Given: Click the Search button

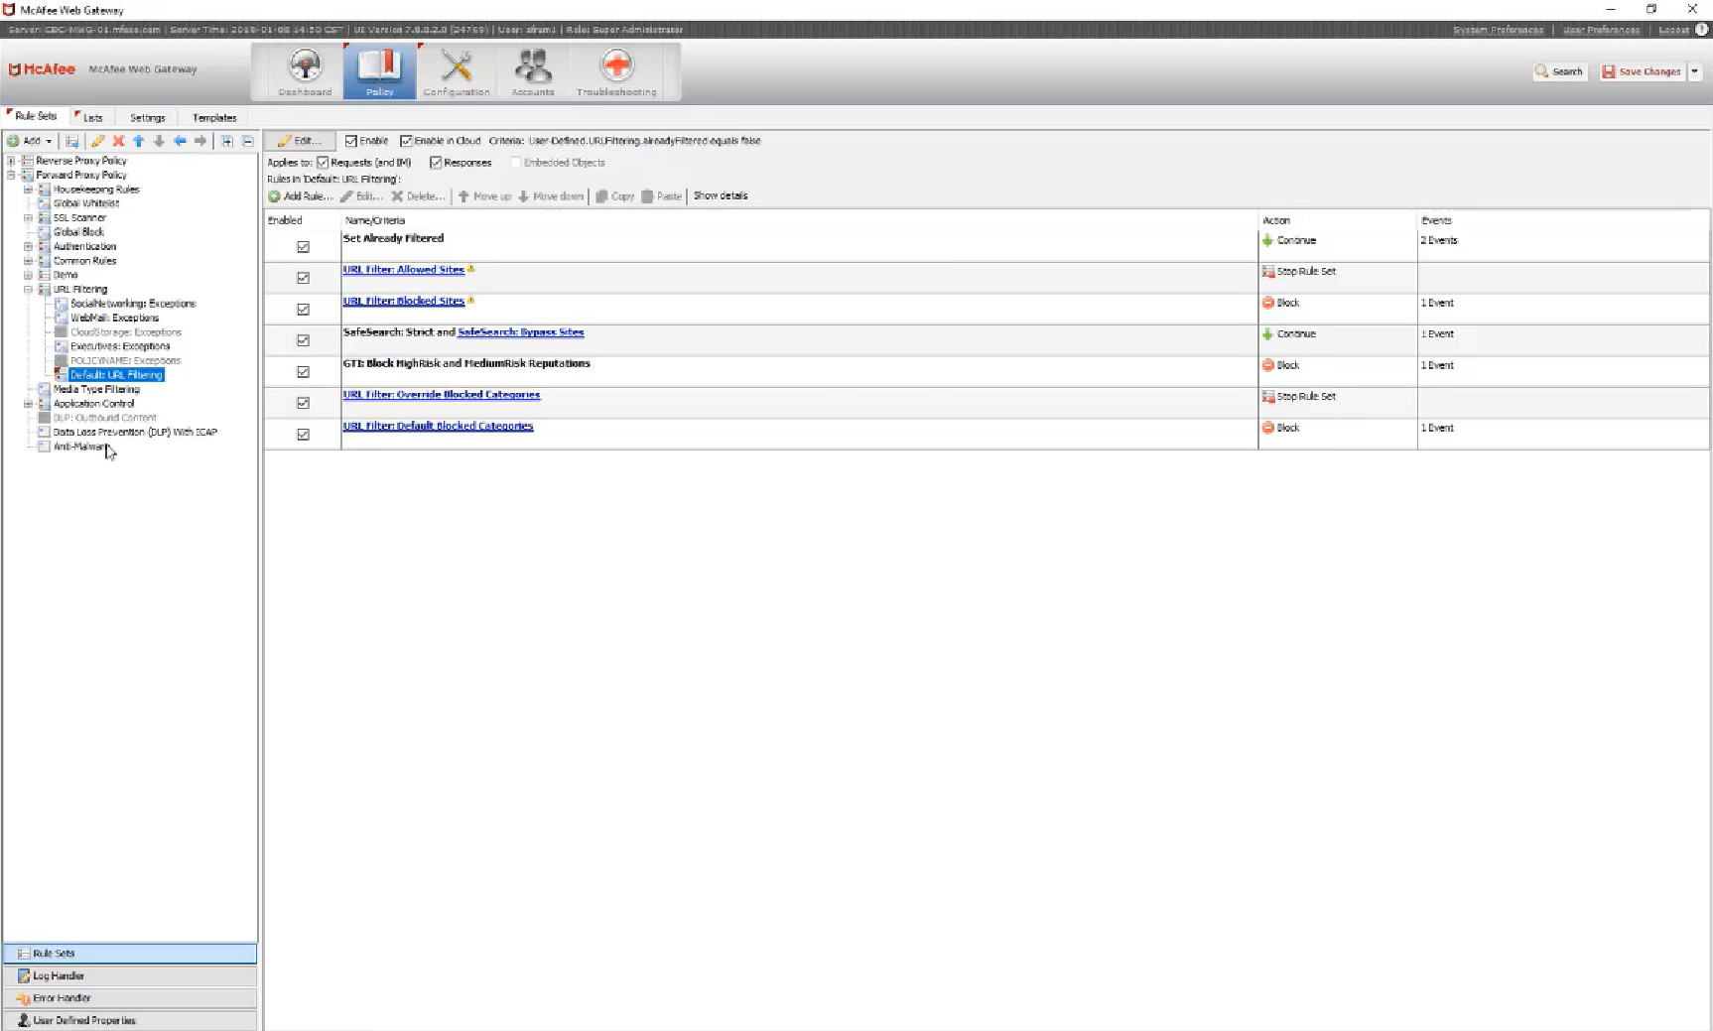Looking at the screenshot, I should (x=1560, y=71).
